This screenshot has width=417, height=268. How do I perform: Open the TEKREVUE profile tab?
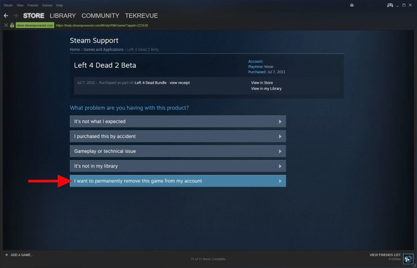click(x=141, y=16)
